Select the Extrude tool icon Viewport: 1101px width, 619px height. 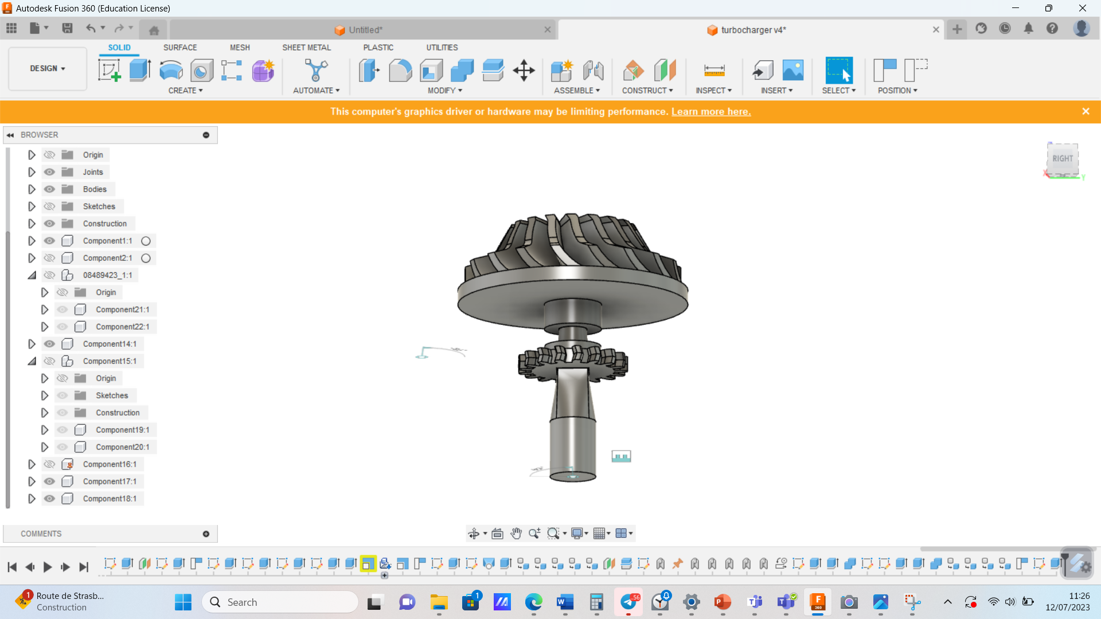click(x=140, y=70)
